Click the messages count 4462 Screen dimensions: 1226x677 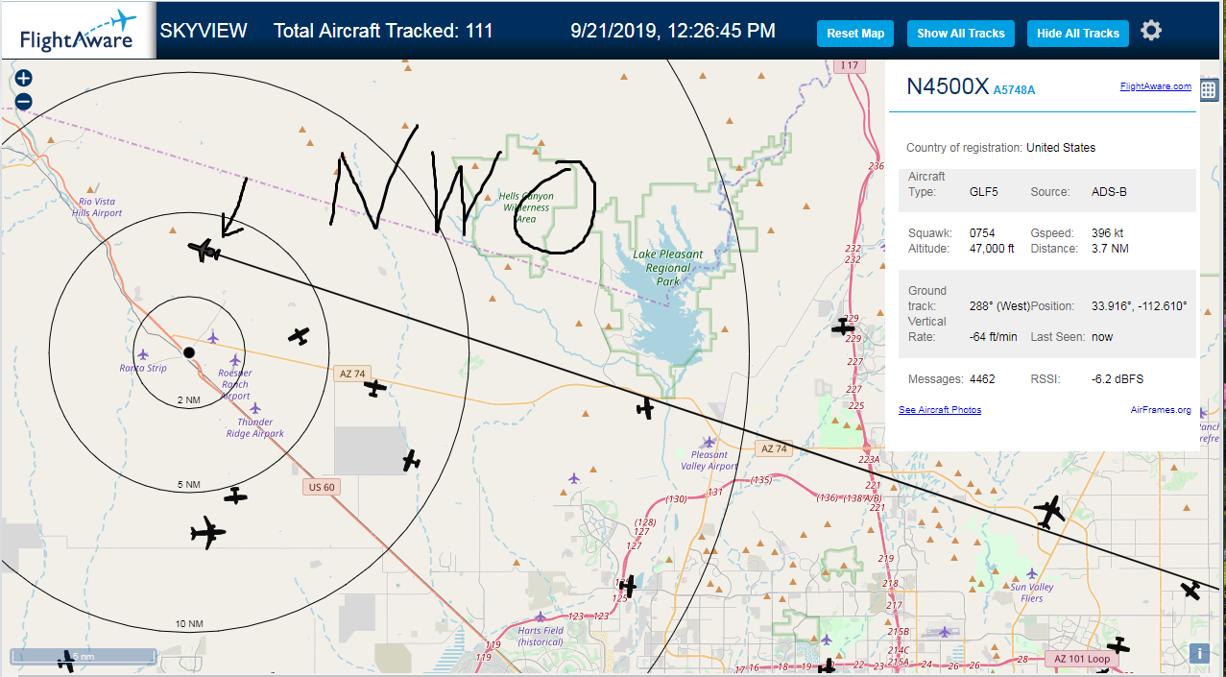(982, 379)
